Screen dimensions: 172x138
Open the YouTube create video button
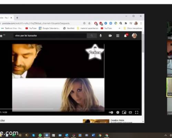click(x=110, y=36)
